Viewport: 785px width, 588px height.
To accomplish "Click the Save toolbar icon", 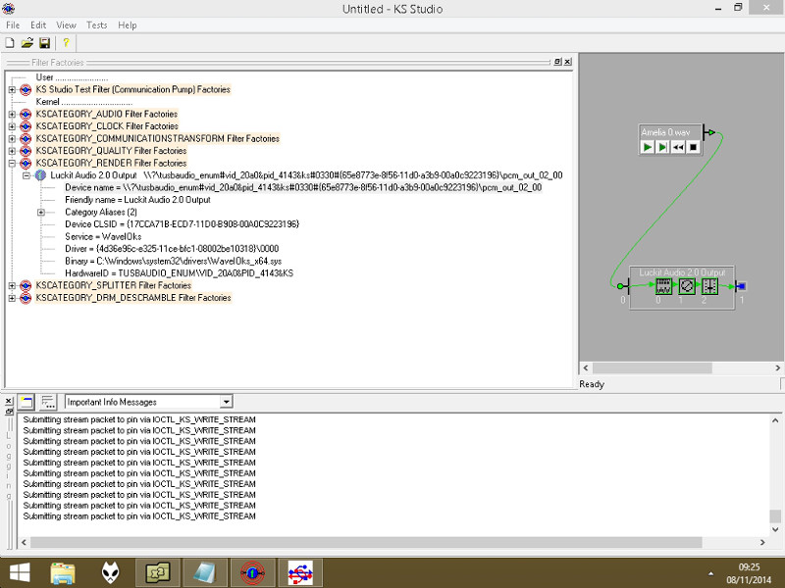I will click(x=44, y=43).
